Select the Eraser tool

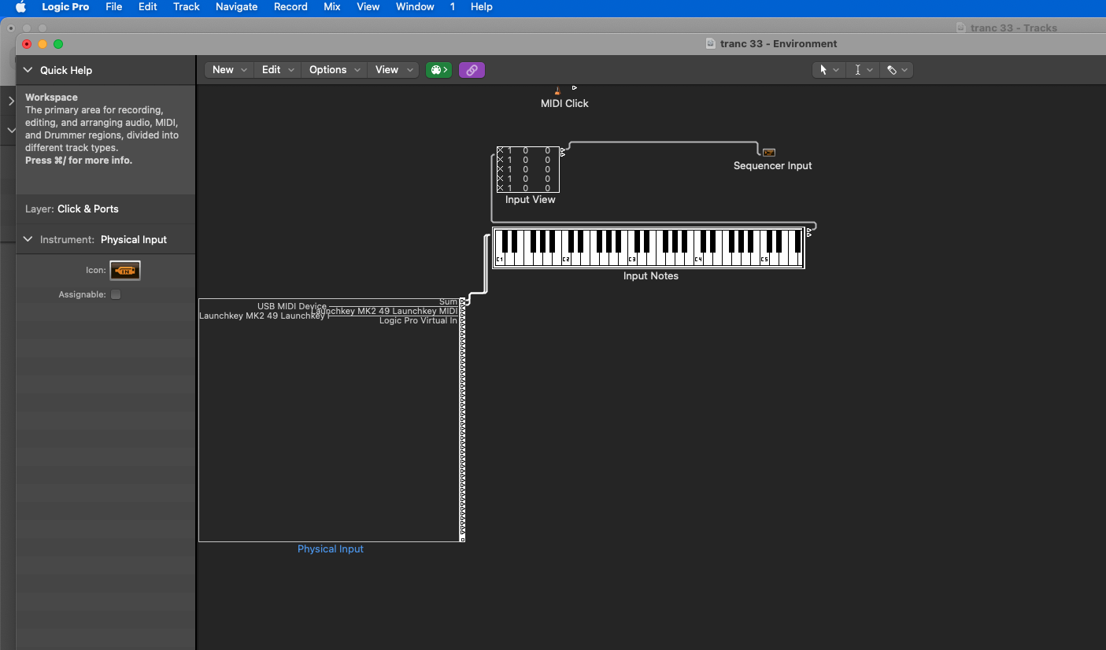point(893,69)
